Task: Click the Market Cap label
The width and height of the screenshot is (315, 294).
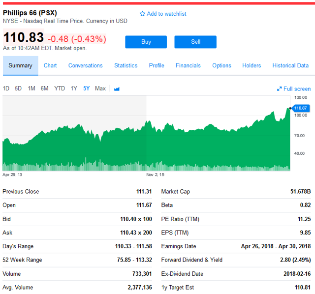Action: pos(176,192)
